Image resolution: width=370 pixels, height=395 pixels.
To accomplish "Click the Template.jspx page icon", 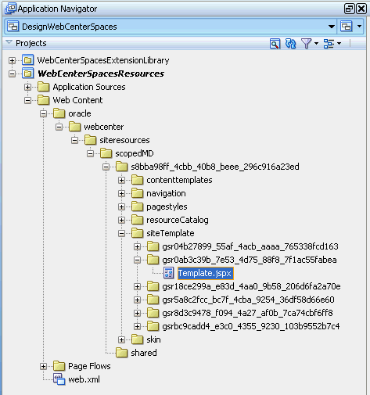I will tap(169, 273).
